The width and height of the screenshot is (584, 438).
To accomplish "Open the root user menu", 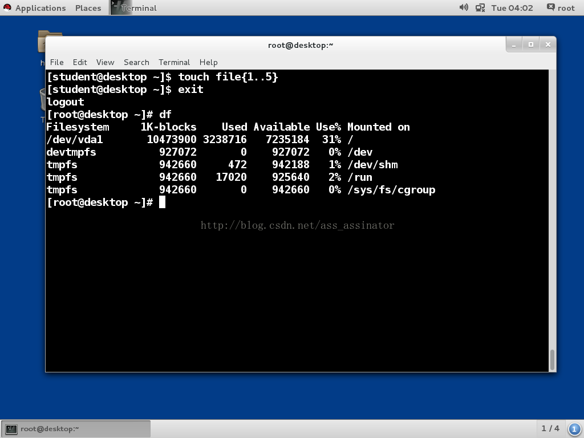I will coord(561,8).
